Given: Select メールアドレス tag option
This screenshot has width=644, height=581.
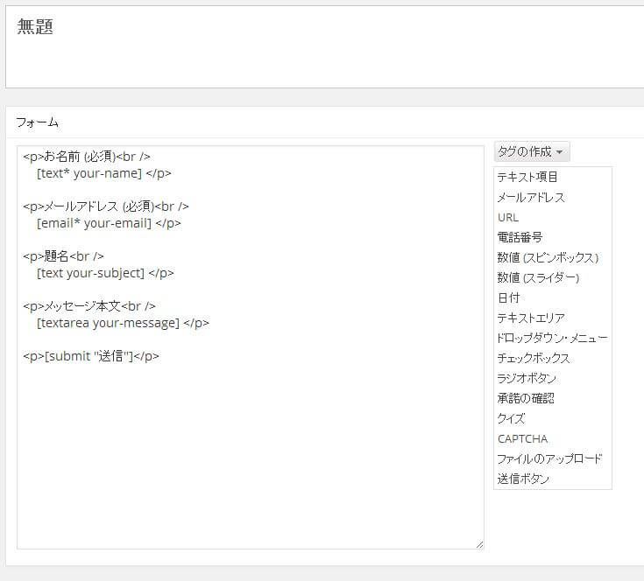Looking at the screenshot, I should pyautogui.click(x=531, y=197).
